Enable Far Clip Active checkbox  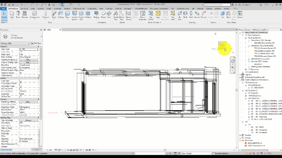point(20,89)
